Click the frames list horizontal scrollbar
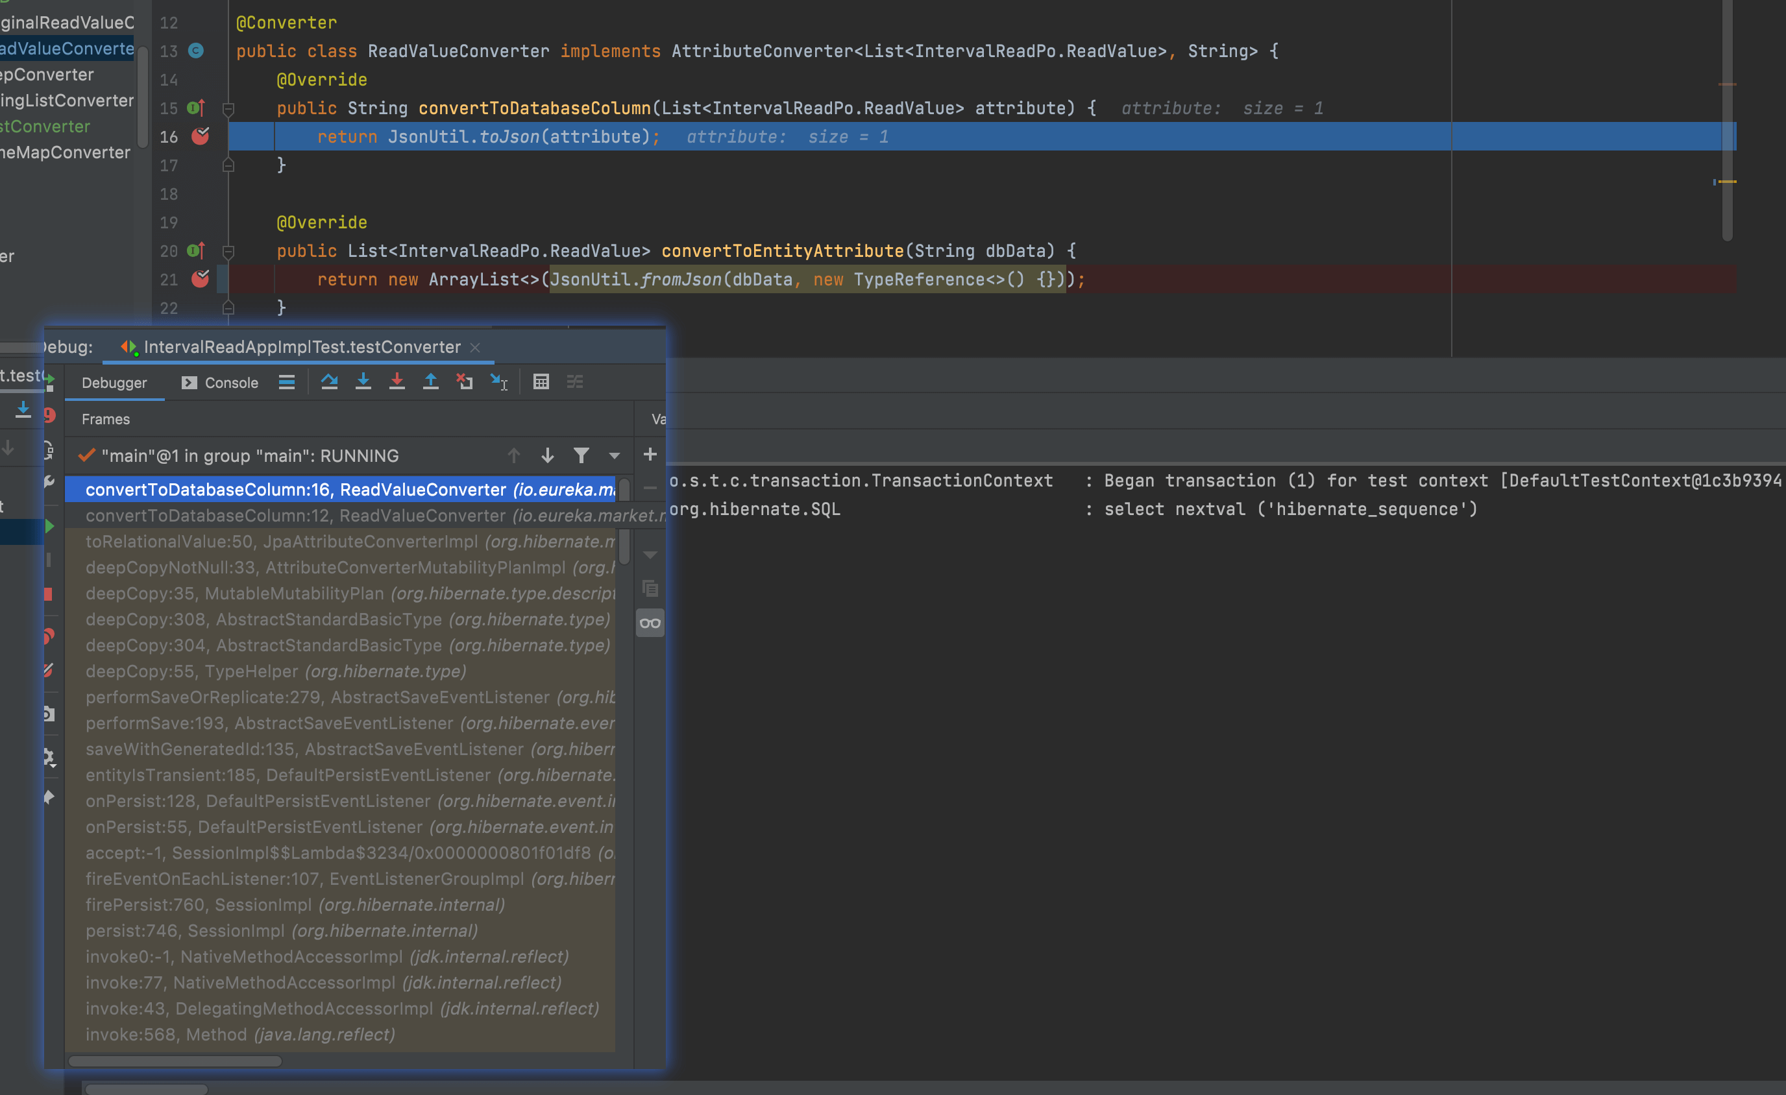This screenshot has height=1095, width=1786. (x=175, y=1061)
